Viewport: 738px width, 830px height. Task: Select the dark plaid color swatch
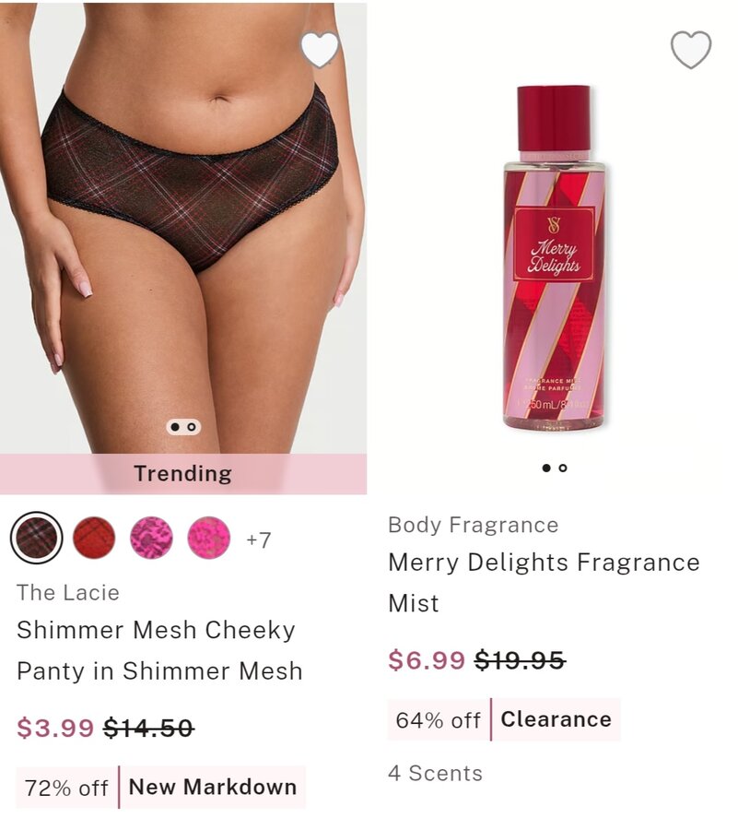coord(37,538)
